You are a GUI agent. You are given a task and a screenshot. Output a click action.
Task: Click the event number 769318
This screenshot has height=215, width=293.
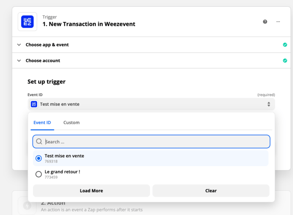(51, 161)
